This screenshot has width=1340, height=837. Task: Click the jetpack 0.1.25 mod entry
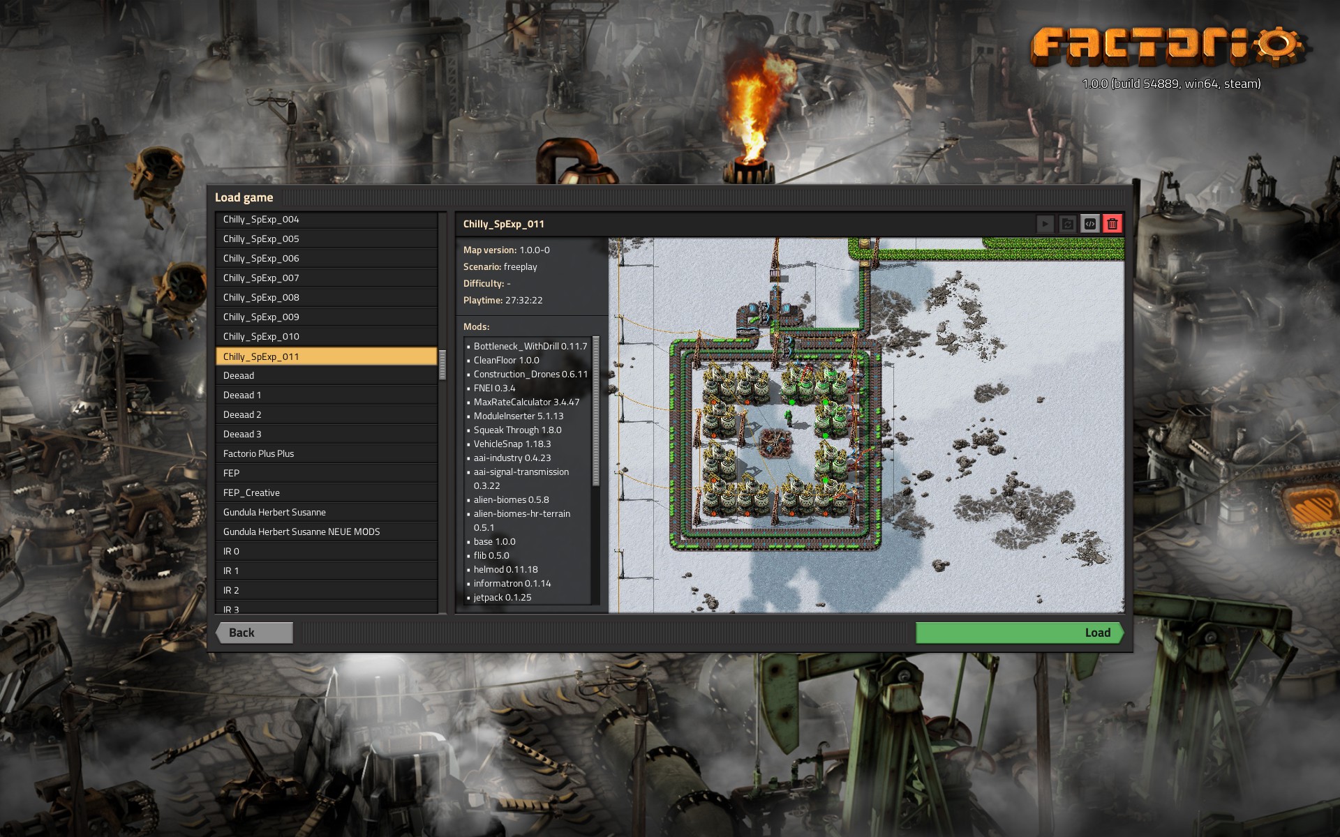point(502,597)
